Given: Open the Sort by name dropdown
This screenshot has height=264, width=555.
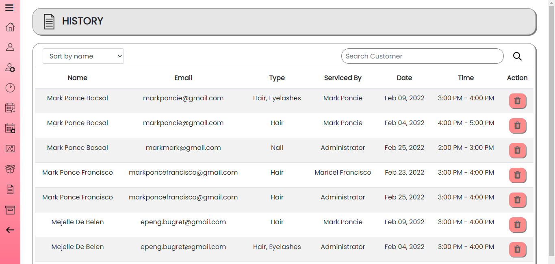Looking at the screenshot, I should (x=83, y=56).
